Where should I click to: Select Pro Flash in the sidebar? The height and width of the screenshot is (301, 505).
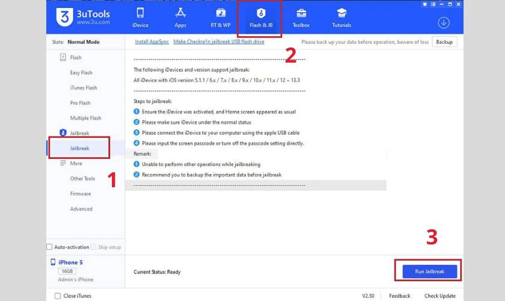(80, 103)
